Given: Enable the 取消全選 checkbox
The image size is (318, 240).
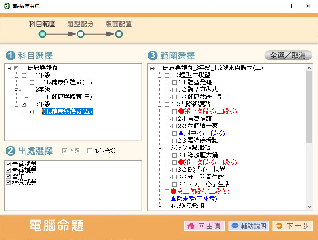Looking at the screenshot, I should click(x=90, y=151).
